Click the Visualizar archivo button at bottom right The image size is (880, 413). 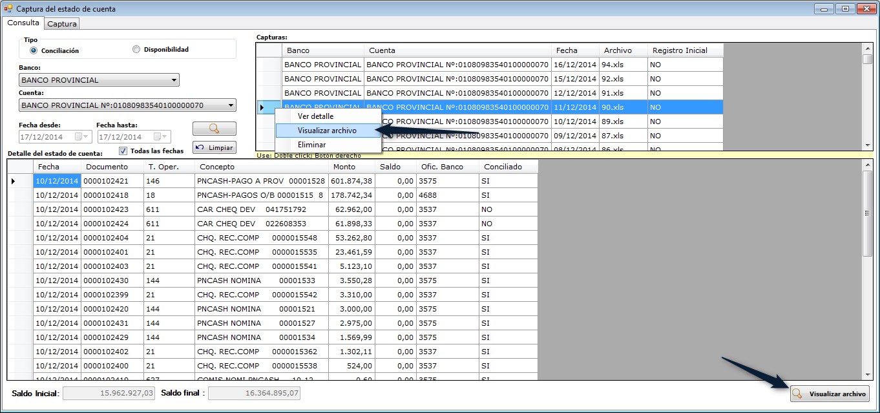(x=830, y=394)
